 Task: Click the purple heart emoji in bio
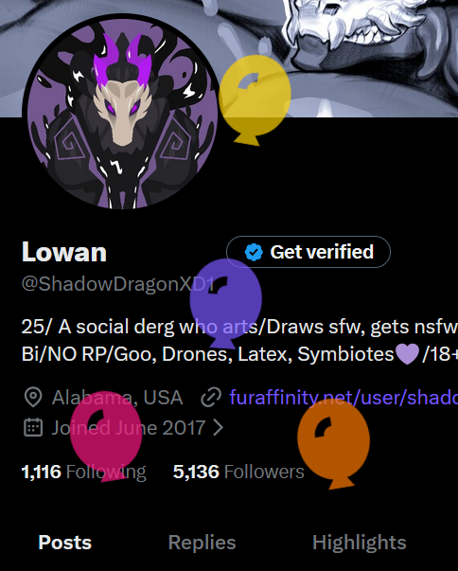pos(407,354)
